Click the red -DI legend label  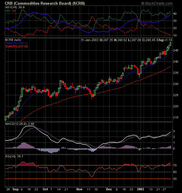point(13,11)
